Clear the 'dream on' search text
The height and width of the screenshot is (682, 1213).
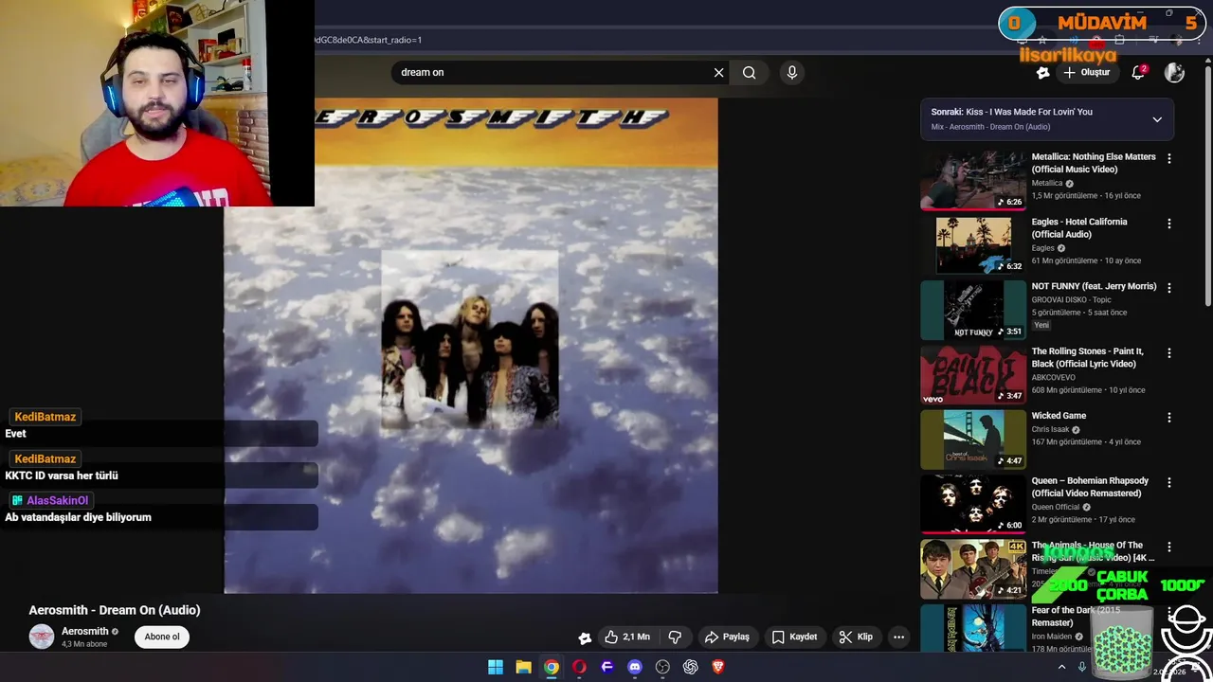click(x=718, y=73)
